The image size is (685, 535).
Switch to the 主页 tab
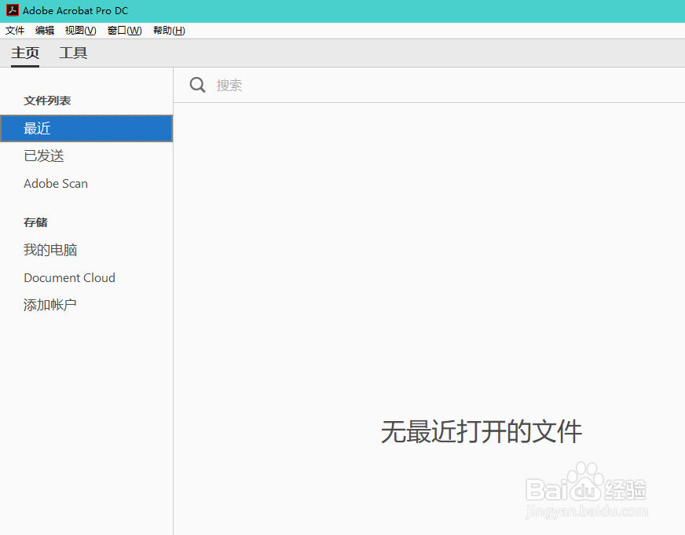(25, 53)
